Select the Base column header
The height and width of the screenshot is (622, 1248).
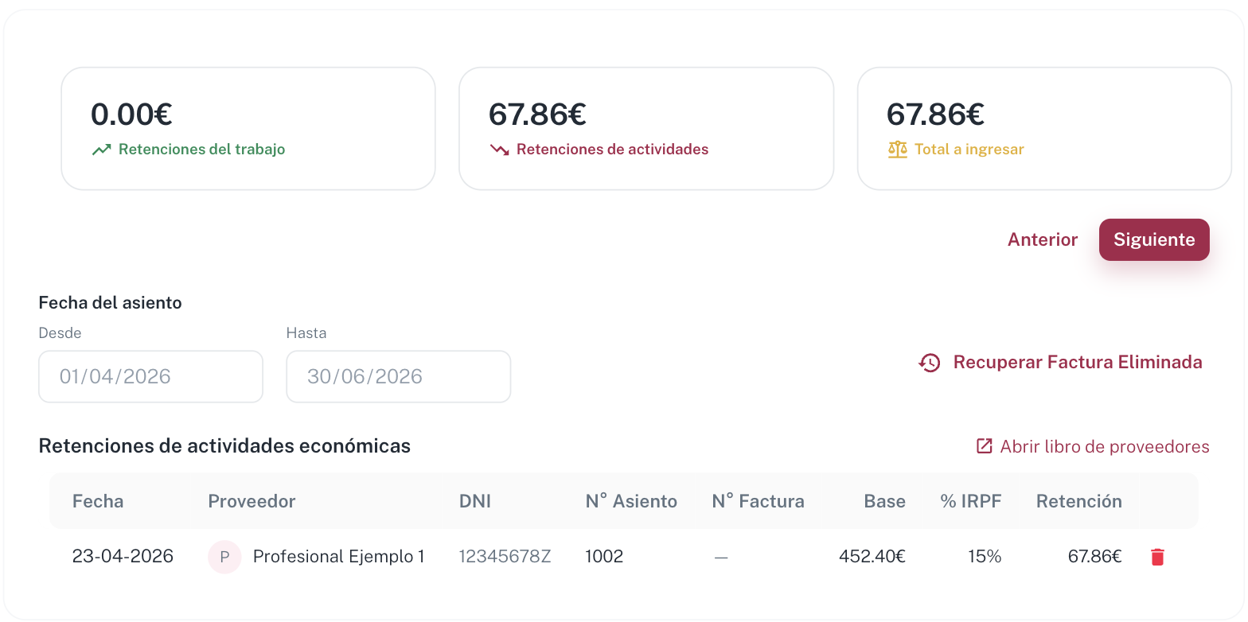[885, 501]
